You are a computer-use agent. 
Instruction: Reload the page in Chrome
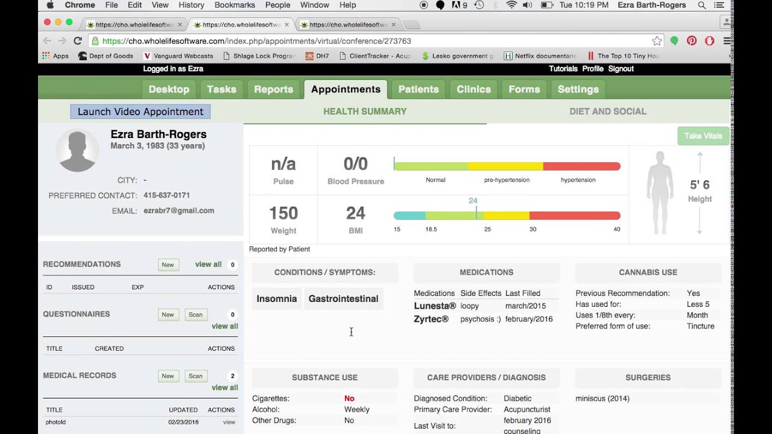77,41
